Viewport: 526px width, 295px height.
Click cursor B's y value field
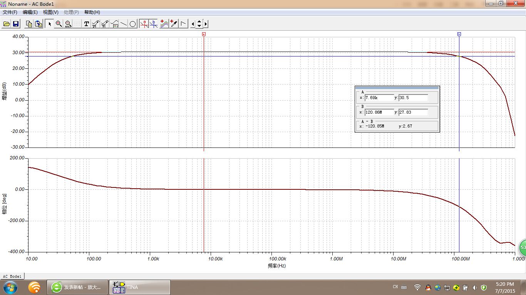point(413,112)
